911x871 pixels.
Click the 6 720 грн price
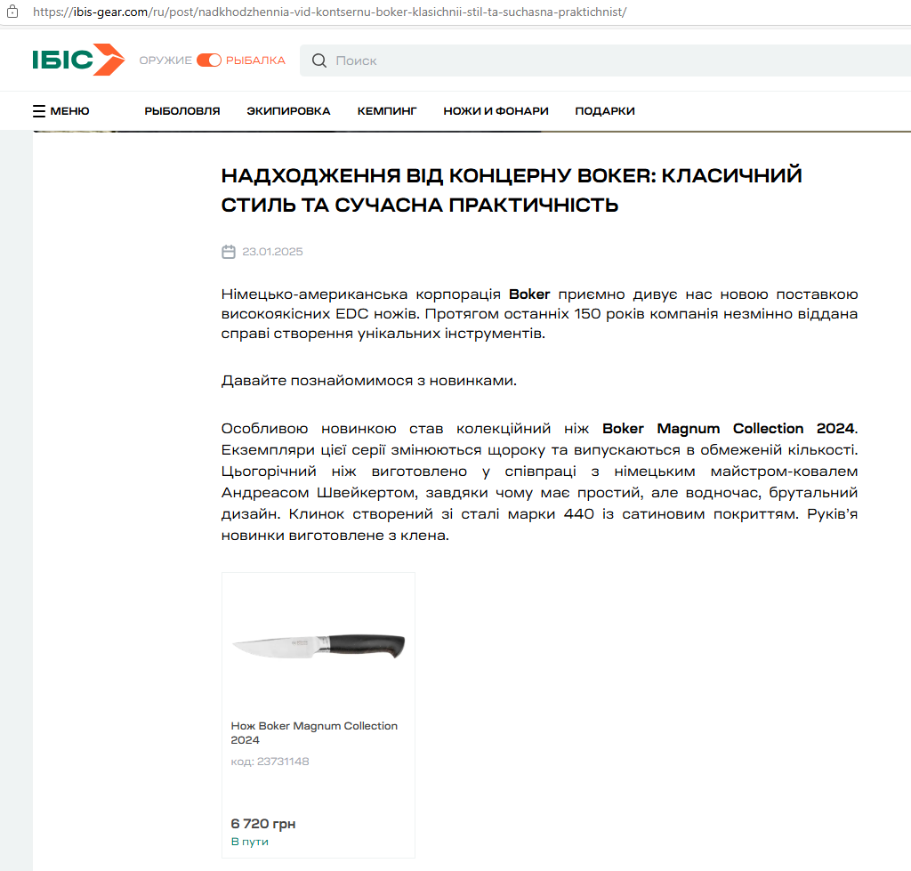263,824
